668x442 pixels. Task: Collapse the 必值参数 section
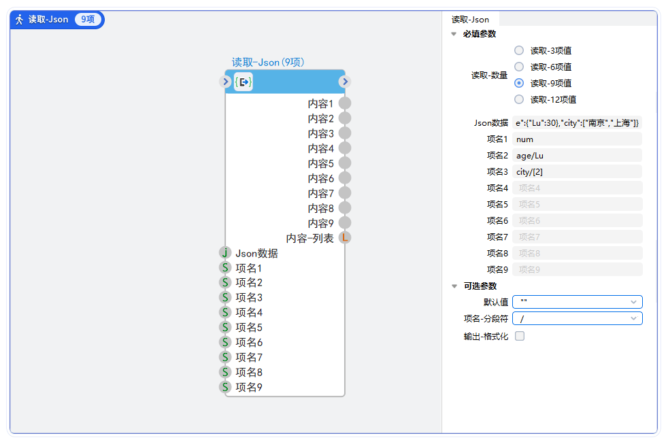pos(453,33)
